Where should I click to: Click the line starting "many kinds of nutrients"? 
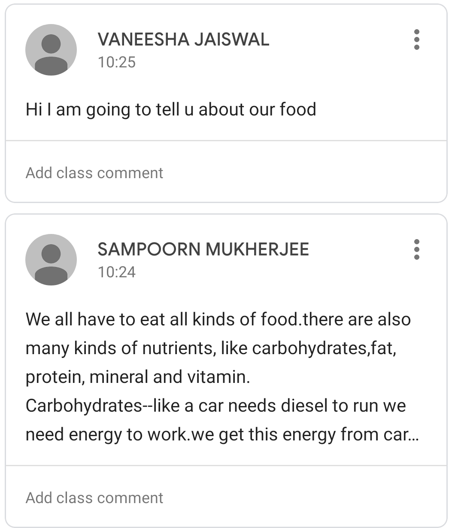tap(210, 348)
